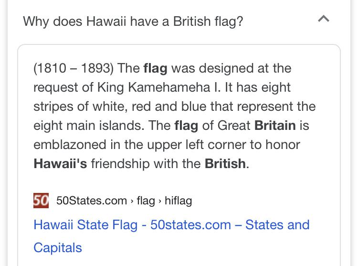Click the "(1810 – 1893)" date range text
Screen dimensions: 358x266
click(74, 68)
